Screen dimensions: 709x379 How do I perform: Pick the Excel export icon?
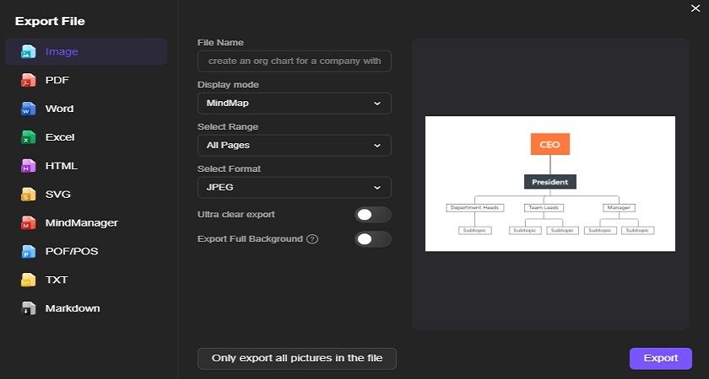[x=28, y=137]
